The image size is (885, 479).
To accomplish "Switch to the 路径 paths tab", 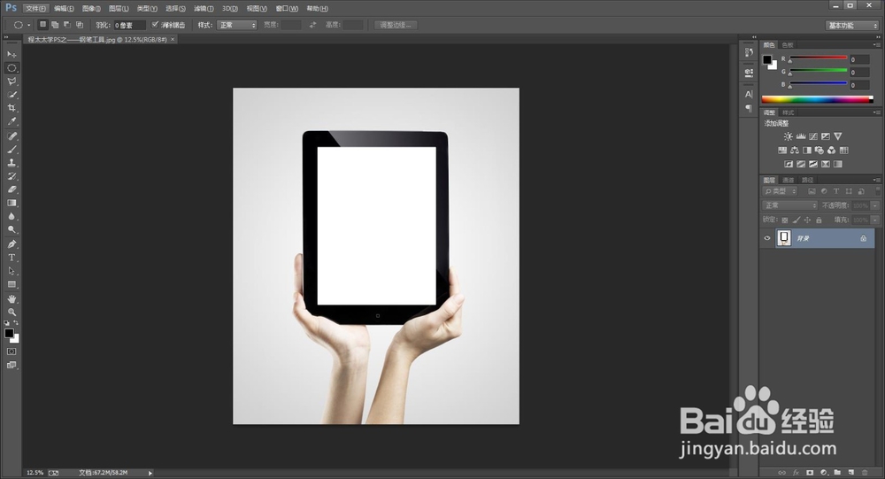I will (x=808, y=181).
